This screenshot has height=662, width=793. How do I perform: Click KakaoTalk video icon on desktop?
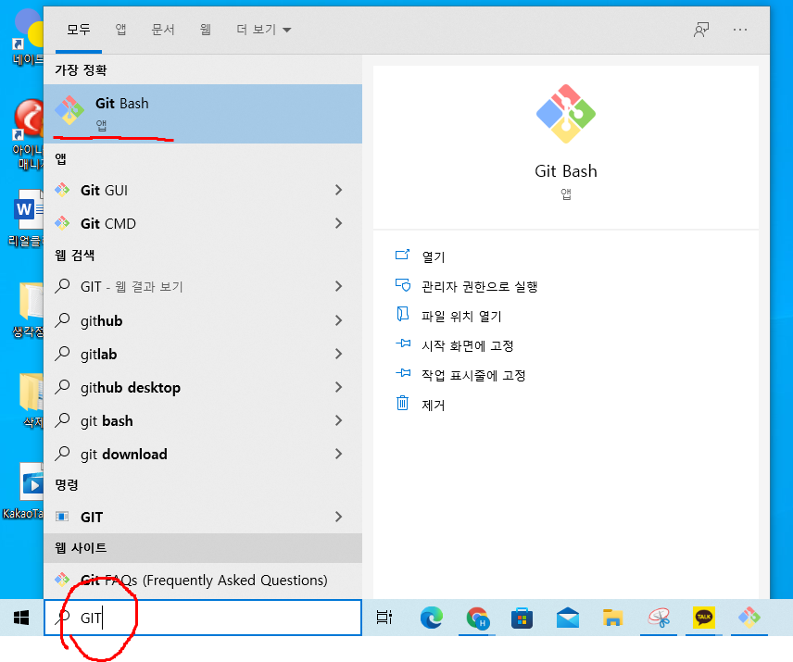coord(31,482)
